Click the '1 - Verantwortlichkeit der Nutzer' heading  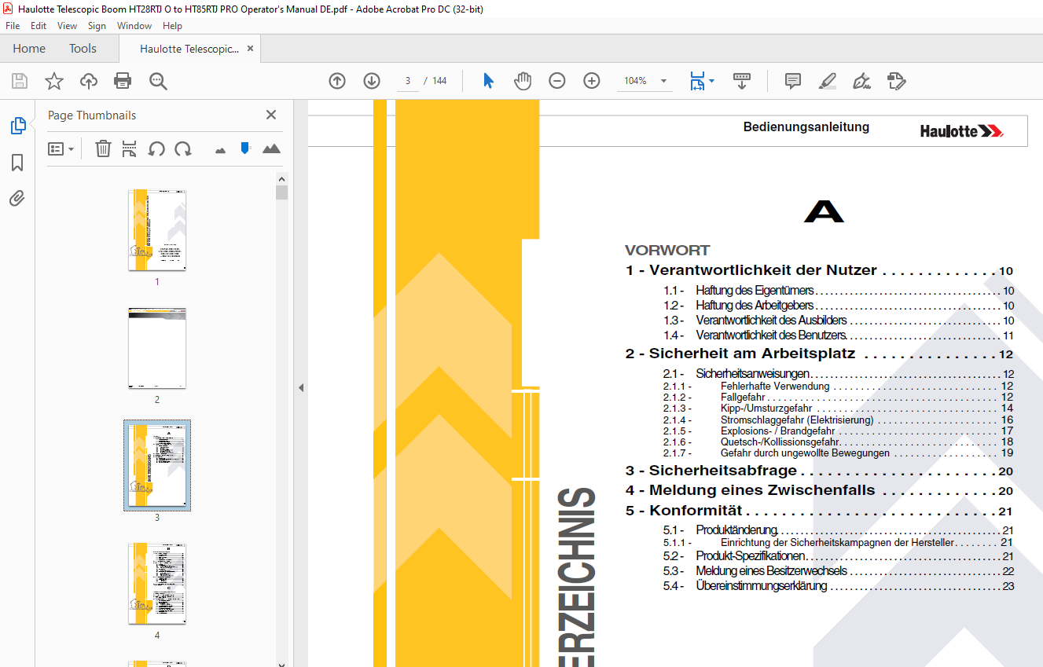pyautogui.click(x=751, y=270)
